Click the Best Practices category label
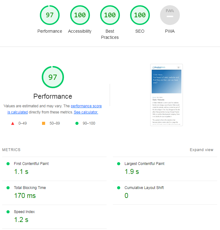This screenshot has width=220, height=230. (110, 34)
